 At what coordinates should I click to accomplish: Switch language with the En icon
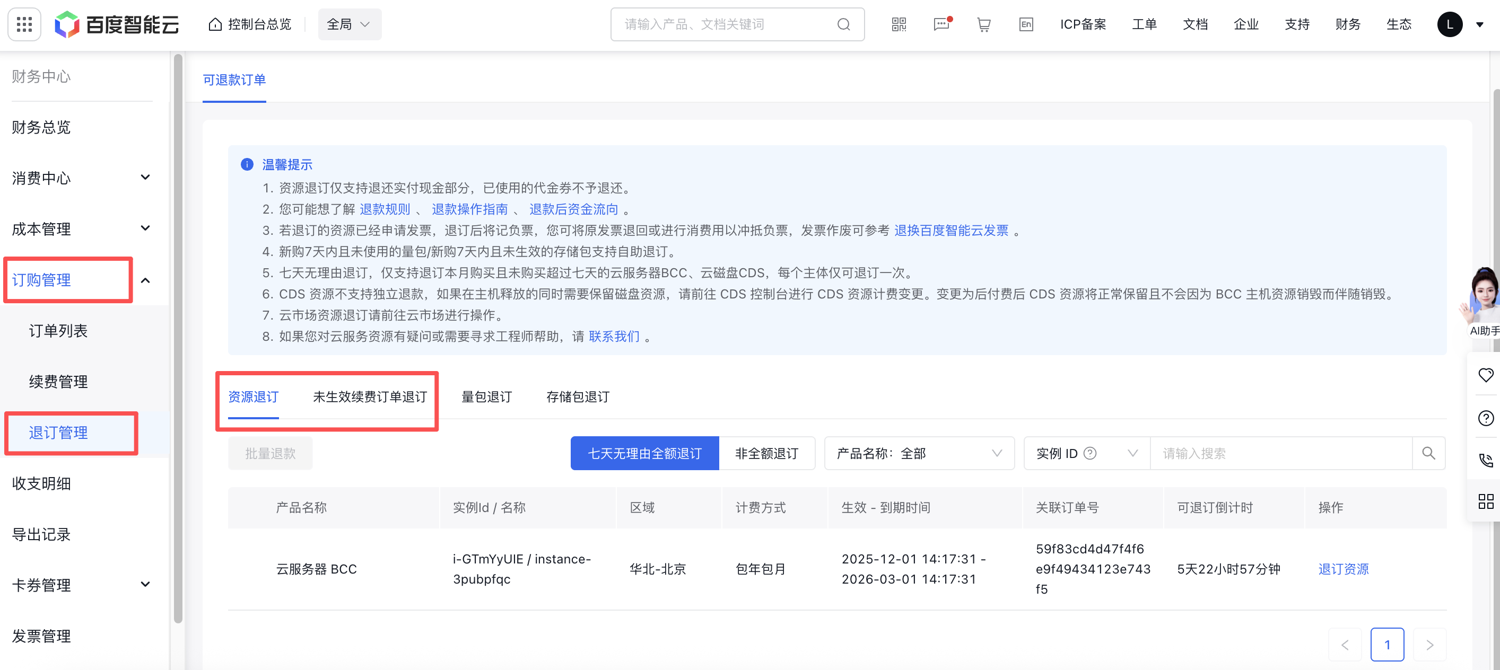point(1026,24)
